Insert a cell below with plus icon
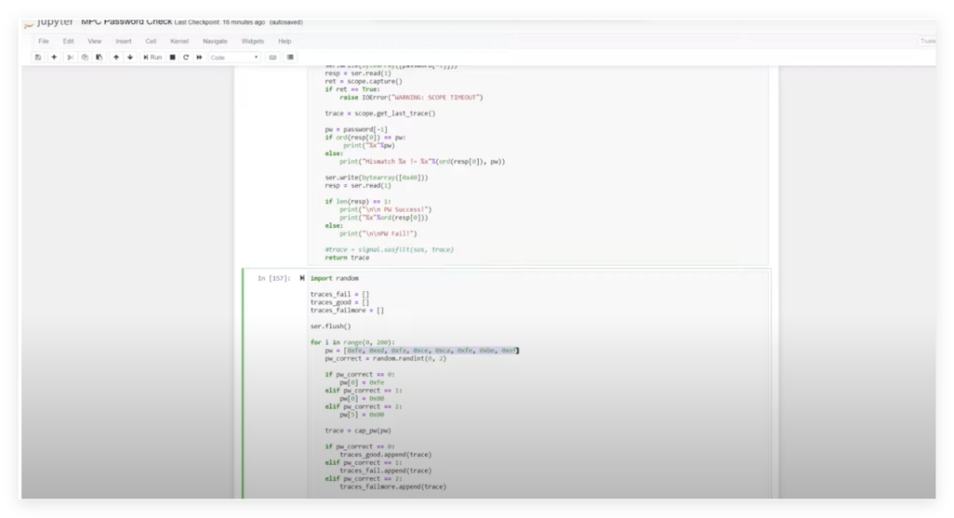Viewport: 954px width, 518px height. (x=54, y=57)
